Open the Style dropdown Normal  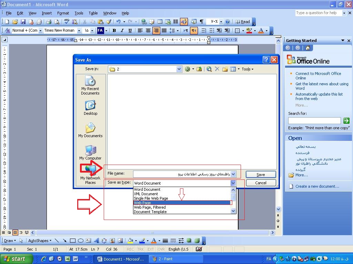coord(41,31)
